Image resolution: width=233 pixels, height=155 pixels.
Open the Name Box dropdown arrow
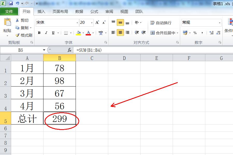[x=44, y=50]
